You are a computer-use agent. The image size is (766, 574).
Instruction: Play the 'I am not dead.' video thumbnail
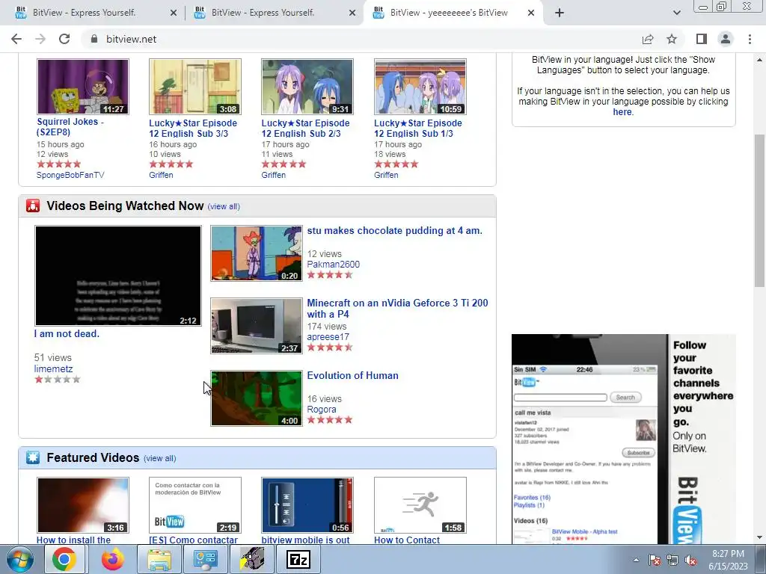pos(118,276)
